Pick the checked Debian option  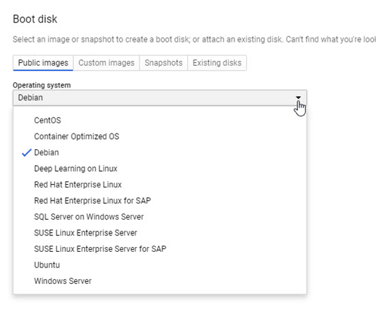[x=160, y=153]
